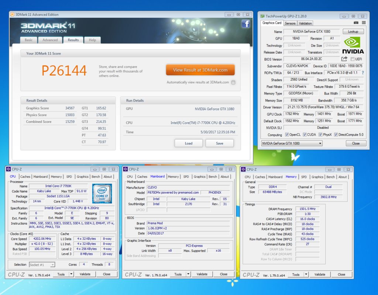Click the DRAM Frequency value 1501.5 MHz

click(x=307, y=209)
